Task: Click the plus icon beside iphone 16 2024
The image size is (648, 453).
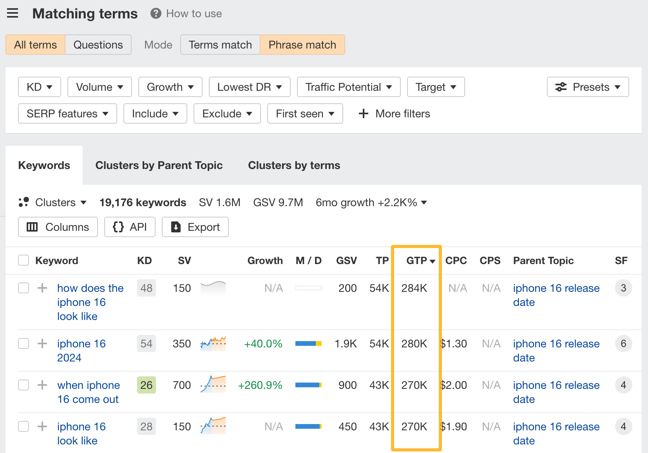Action: (42, 343)
